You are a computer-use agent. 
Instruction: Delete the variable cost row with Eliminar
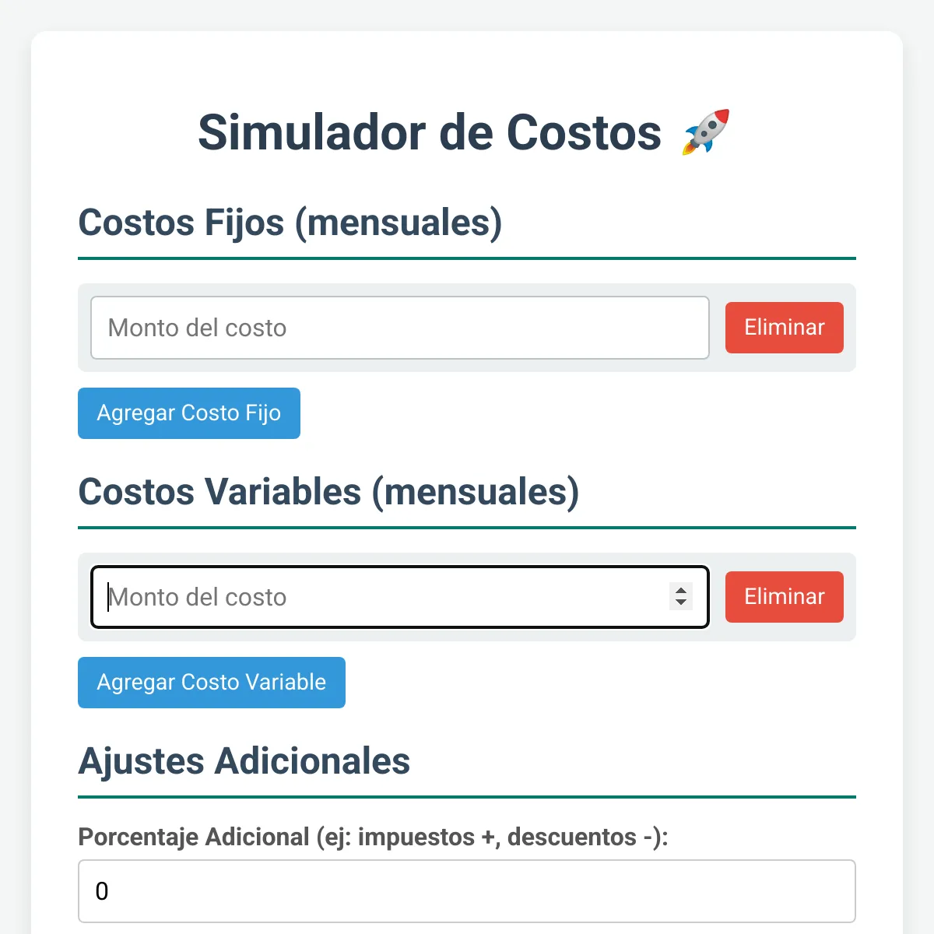pyautogui.click(x=784, y=597)
